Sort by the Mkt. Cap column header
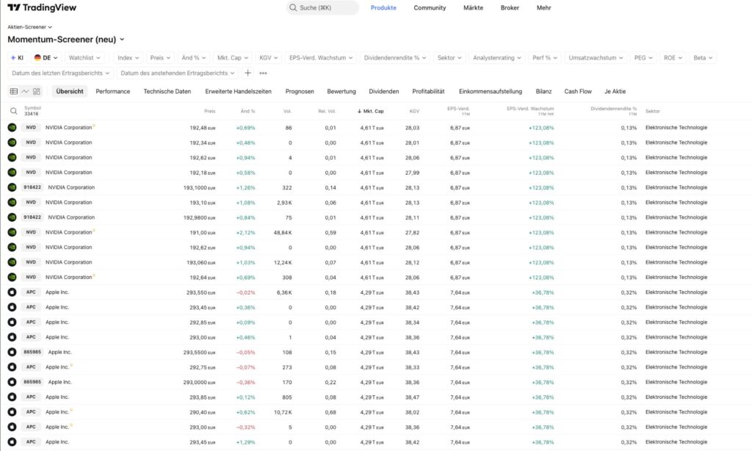This screenshot has height=451, width=752. [x=371, y=112]
